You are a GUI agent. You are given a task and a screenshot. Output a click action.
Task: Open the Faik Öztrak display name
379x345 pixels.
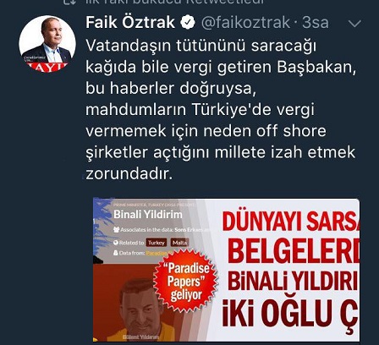pos(130,23)
